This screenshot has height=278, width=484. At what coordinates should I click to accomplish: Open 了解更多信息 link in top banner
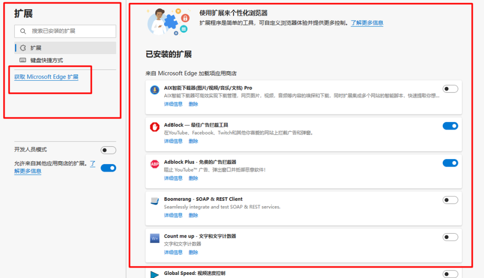367,23
